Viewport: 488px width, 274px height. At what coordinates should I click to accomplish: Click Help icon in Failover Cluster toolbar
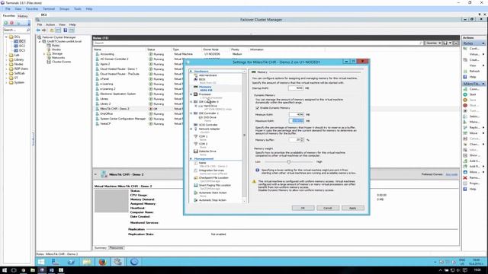click(x=66, y=30)
